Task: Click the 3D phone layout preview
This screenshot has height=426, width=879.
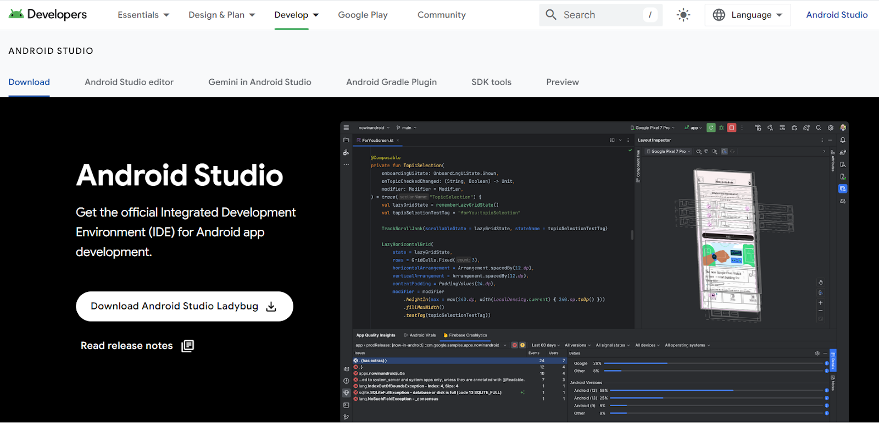Action: point(727,242)
